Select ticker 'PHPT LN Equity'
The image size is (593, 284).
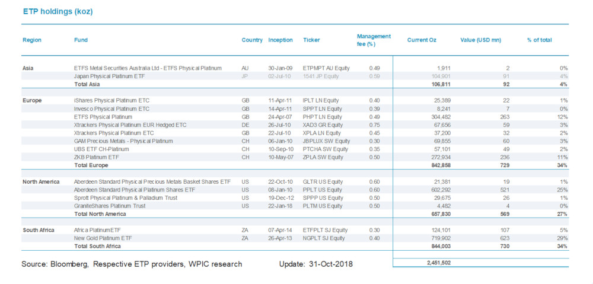[x=322, y=117]
